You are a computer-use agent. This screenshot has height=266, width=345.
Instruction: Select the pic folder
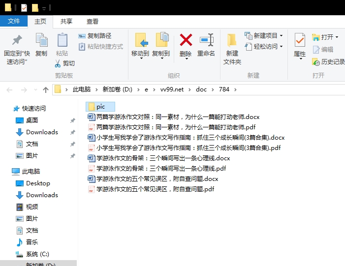[100, 107]
